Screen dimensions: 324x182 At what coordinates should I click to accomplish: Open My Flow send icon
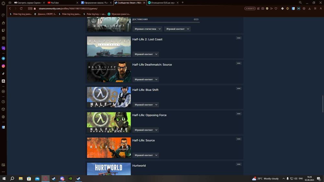pyautogui.click(x=272, y=8)
